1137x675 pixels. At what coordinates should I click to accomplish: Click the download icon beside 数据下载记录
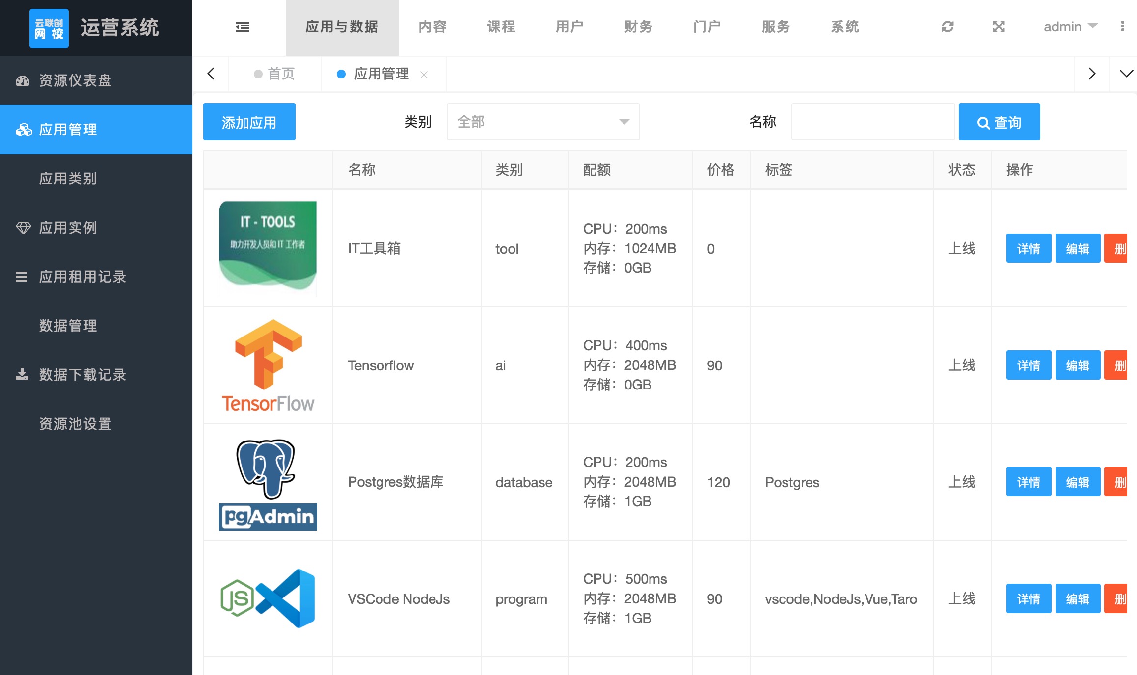pos(22,374)
